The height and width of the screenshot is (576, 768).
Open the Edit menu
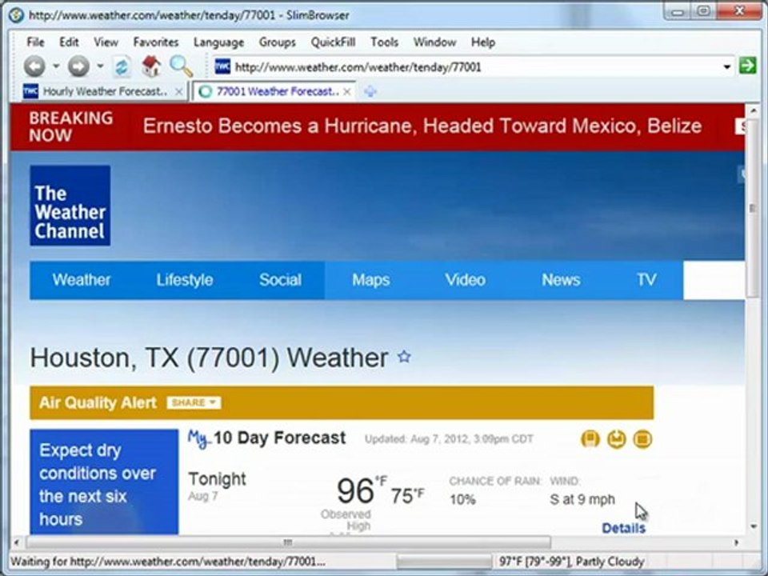(x=69, y=42)
